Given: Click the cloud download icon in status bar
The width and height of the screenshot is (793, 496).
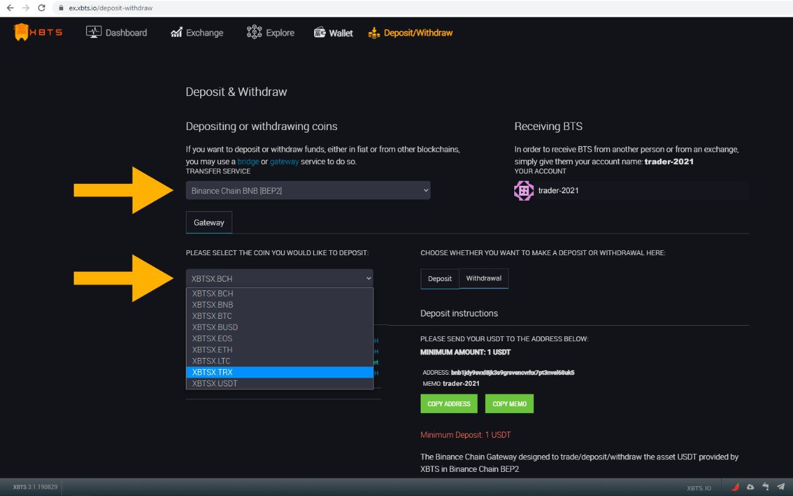Looking at the screenshot, I should [751, 487].
